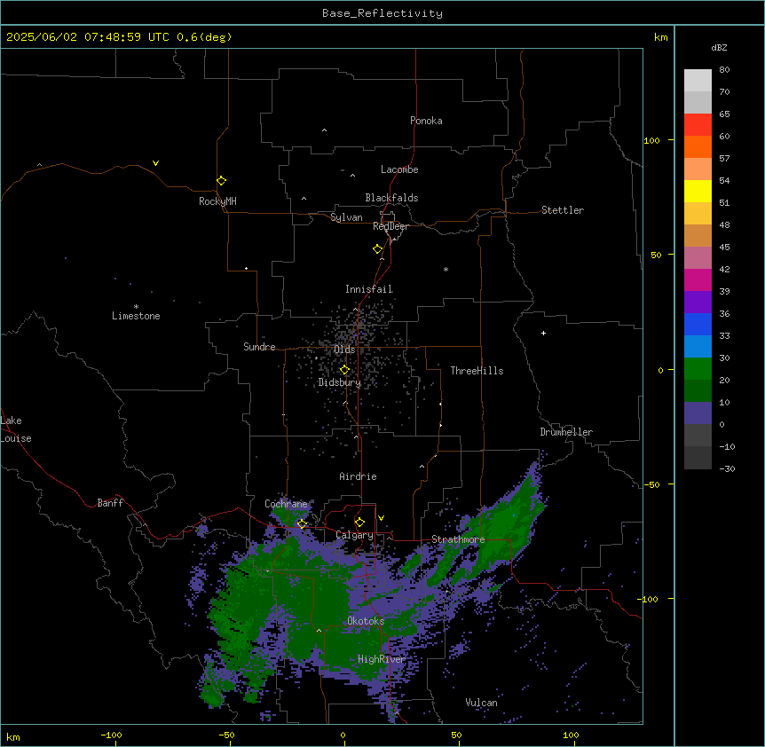
Task: Click the Drumheller label
Action: tap(566, 432)
